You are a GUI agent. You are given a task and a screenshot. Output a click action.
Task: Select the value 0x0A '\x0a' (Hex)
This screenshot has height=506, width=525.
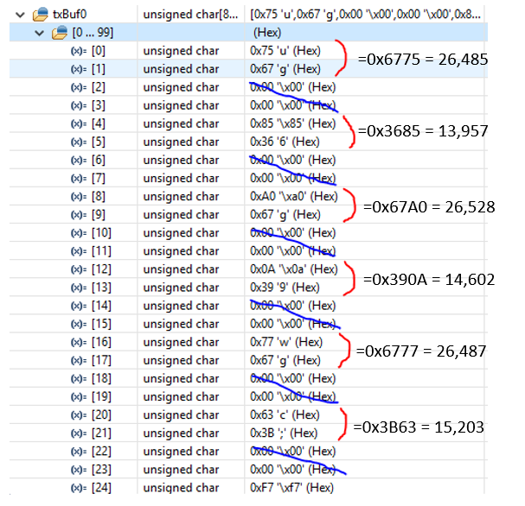click(x=294, y=269)
